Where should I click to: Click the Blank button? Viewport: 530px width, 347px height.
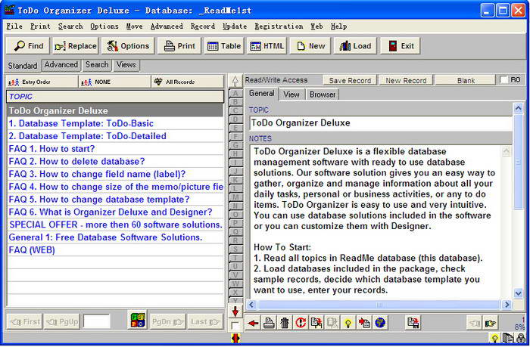click(466, 80)
